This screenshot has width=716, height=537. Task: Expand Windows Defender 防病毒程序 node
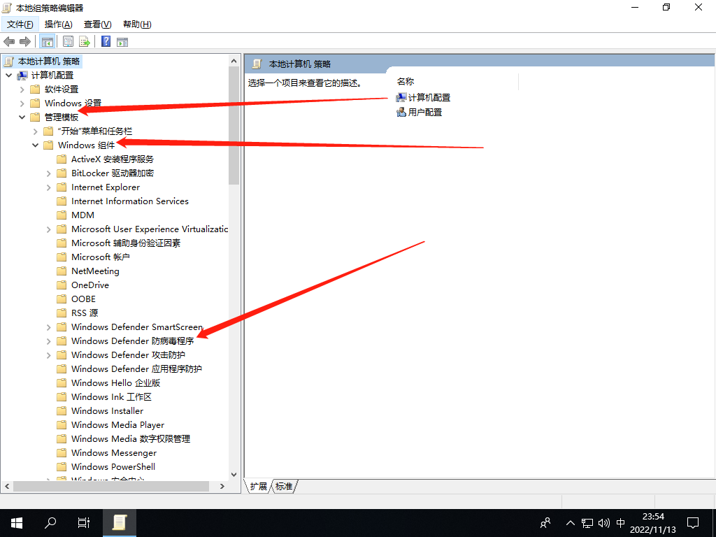click(48, 341)
